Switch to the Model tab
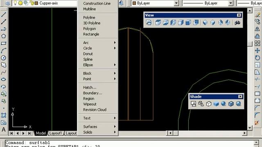Viewport: 262px width, 147px height. click(x=41, y=133)
